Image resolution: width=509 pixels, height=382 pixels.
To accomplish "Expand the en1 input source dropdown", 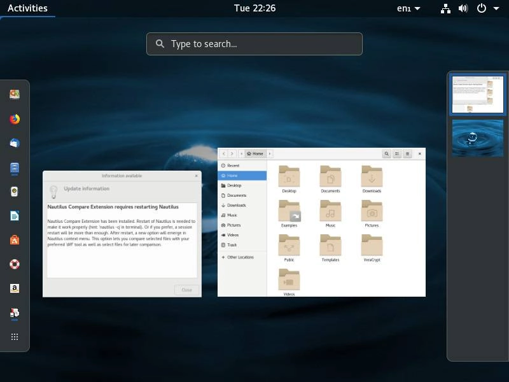I will (408, 8).
